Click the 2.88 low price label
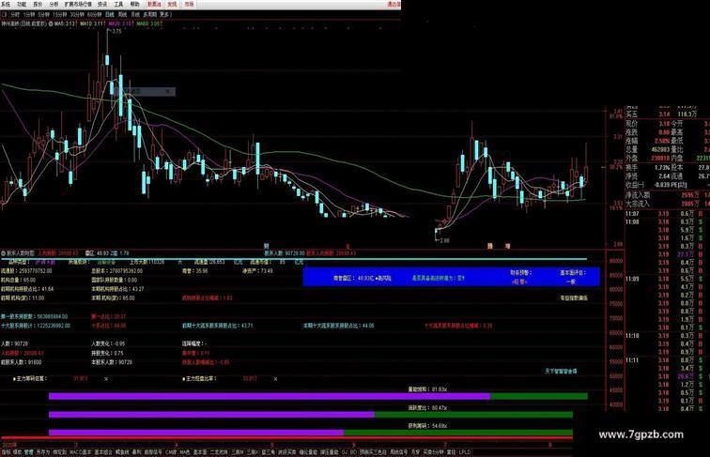Image resolution: width=710 pixels, height=457 pixels. coord(444,240)
